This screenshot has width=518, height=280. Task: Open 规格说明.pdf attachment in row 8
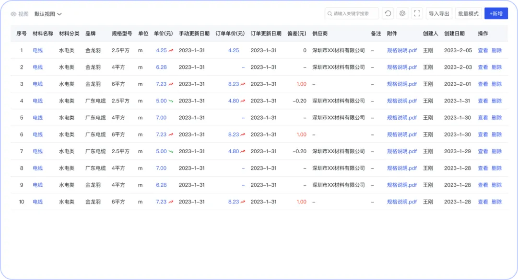[x=402, y=168]
